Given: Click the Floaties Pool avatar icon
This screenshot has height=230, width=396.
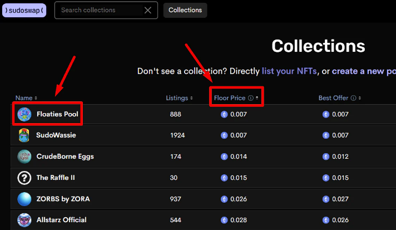Looking at the screenshot, I should point(24,114).
